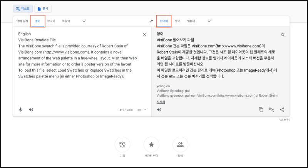Viewport: 308px width, 168px height.
Task: Select 영어 as source language
Action: pos(37,21)
